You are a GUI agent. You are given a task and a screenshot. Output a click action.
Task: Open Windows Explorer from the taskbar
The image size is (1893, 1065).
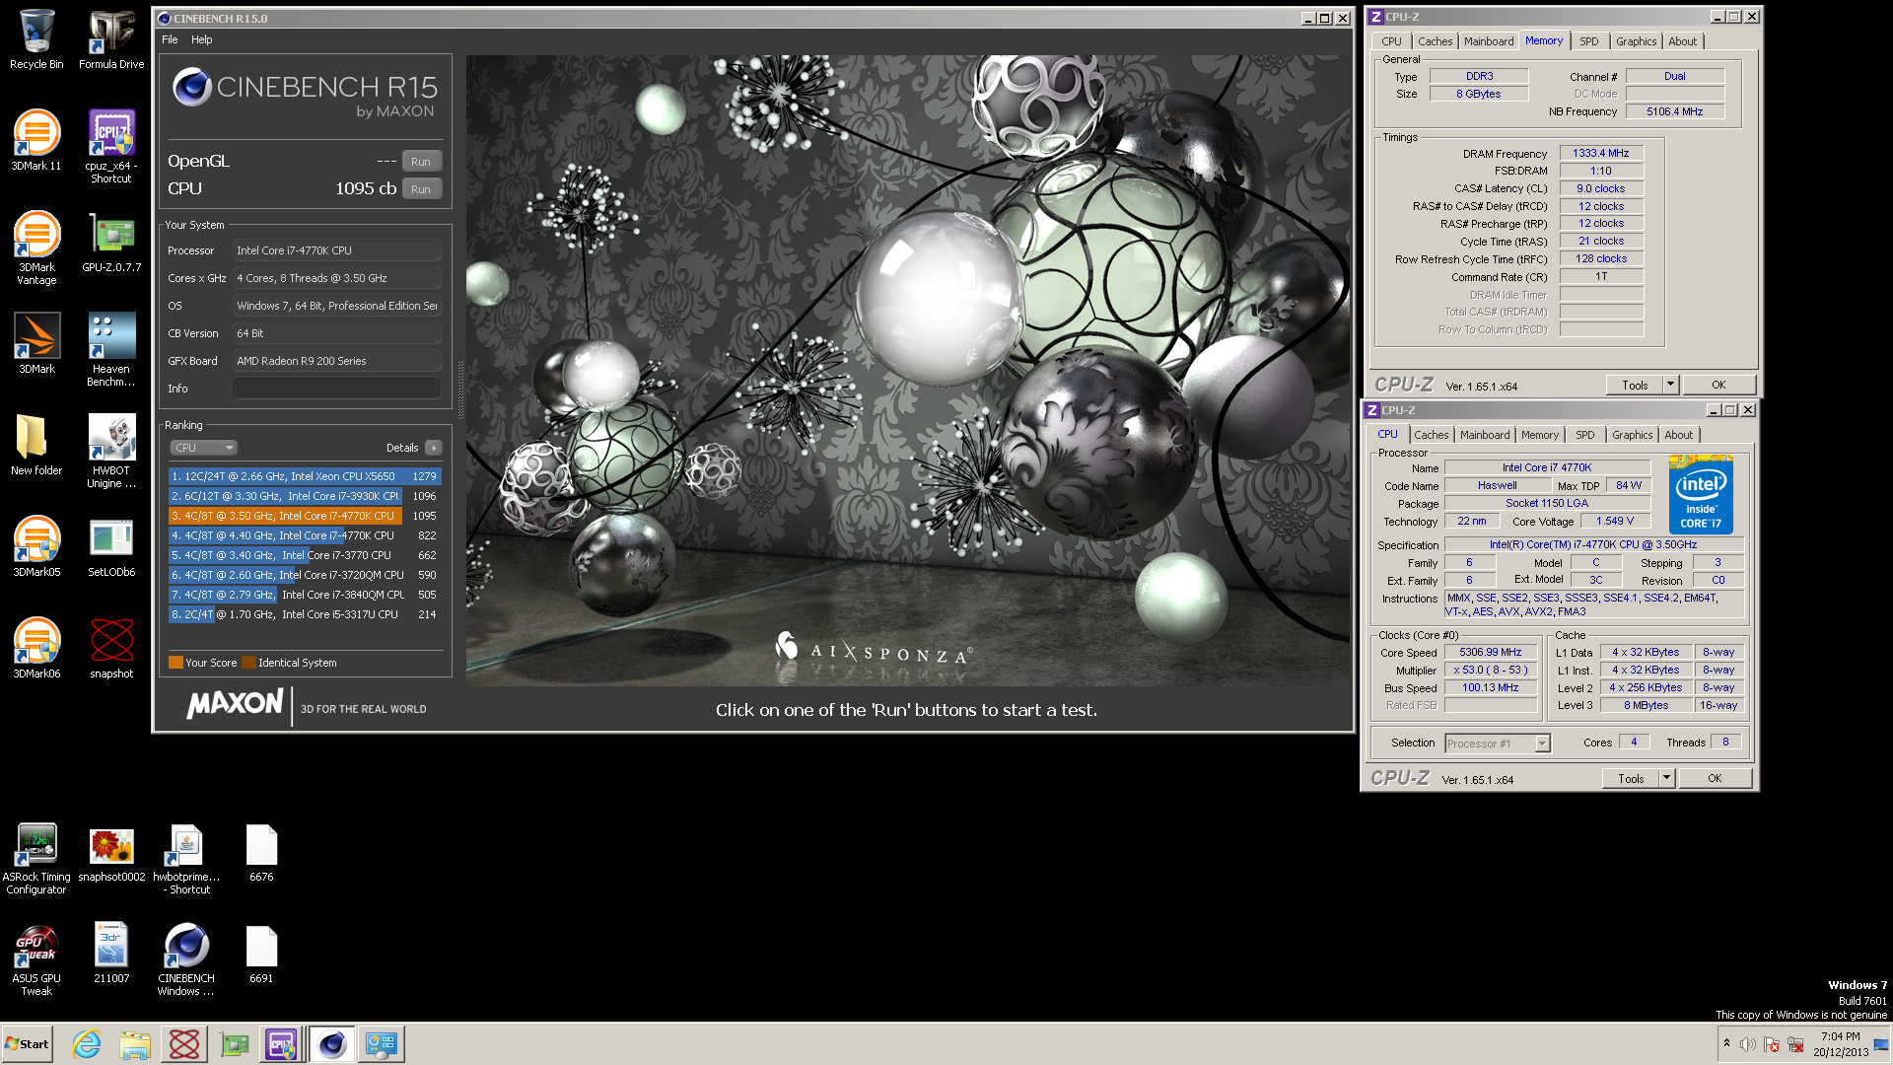[x=135, y=1044]
